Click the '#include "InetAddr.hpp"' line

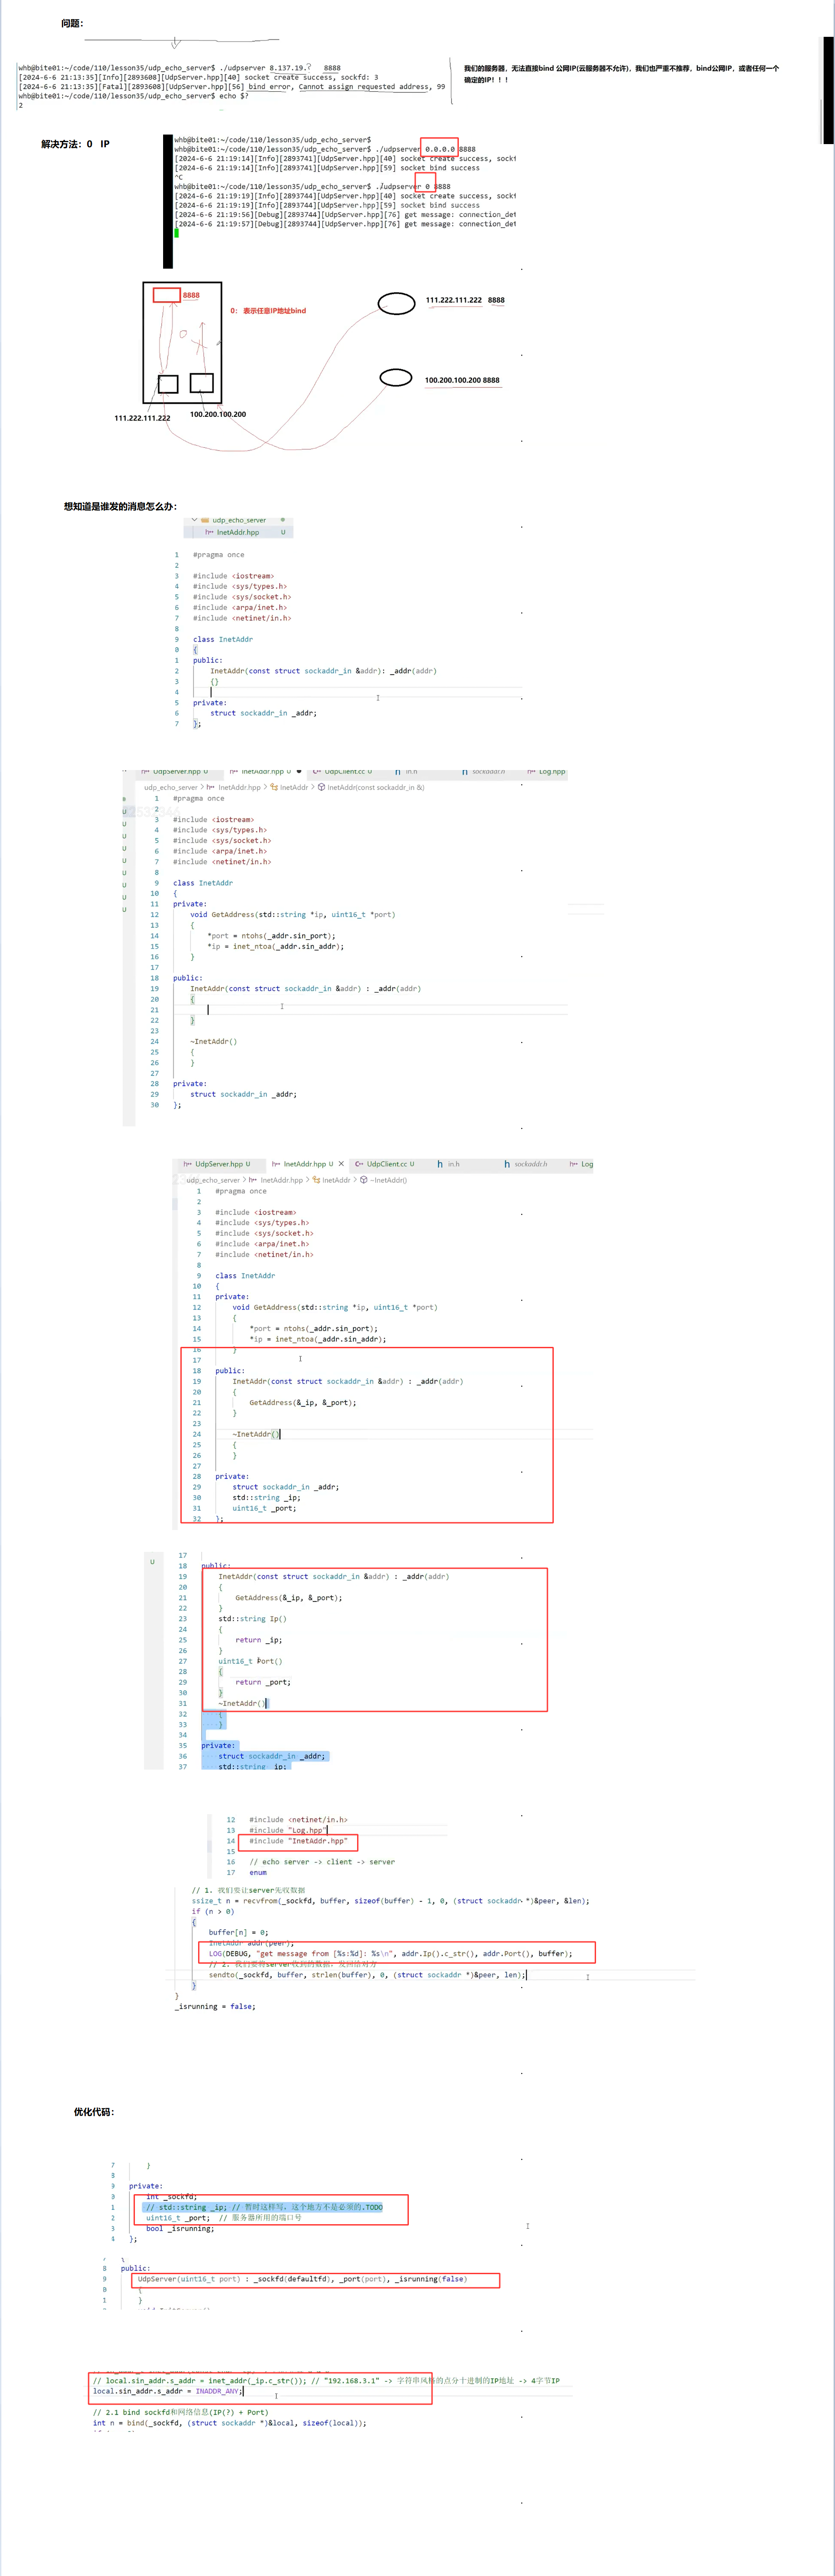point(298,1841)
